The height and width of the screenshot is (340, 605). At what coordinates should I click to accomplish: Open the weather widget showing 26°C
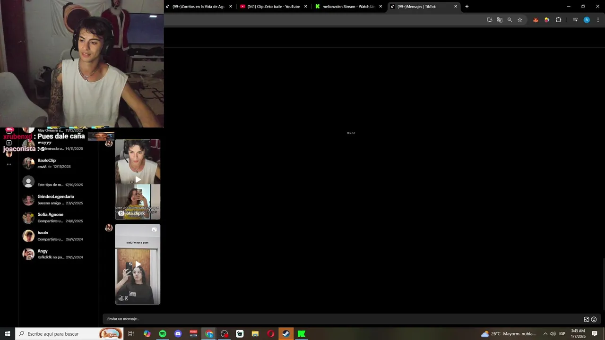click(x=509, y=334)
